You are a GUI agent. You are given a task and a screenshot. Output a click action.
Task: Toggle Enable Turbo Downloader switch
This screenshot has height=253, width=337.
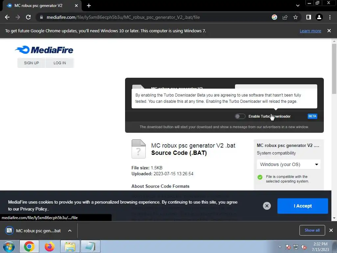pos(240,116)
